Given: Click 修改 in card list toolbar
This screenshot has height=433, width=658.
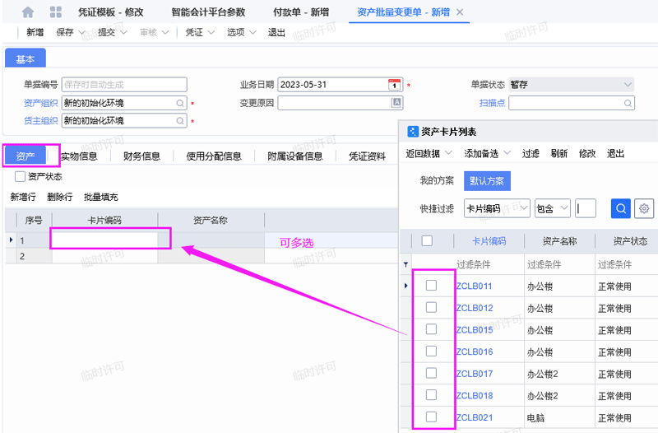Looking at the screenshot, I should pyautogui.click(x=587, y=153).
